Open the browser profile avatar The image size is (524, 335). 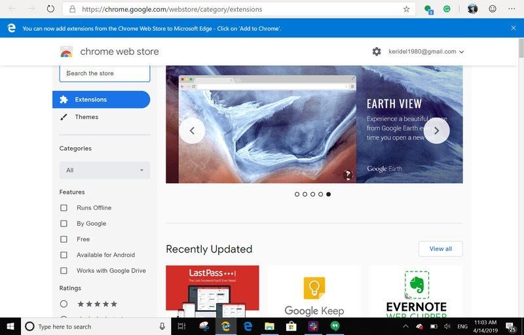coord(472,9)
